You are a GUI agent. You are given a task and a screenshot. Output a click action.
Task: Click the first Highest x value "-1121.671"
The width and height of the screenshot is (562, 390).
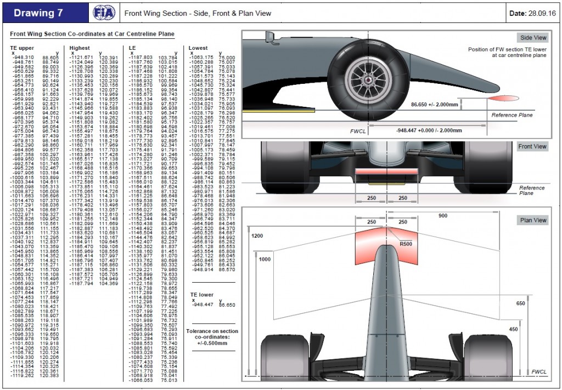click(81, 58)
